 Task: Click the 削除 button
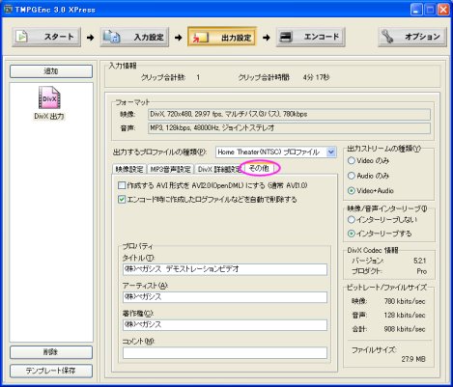click(x=51, y=352)
